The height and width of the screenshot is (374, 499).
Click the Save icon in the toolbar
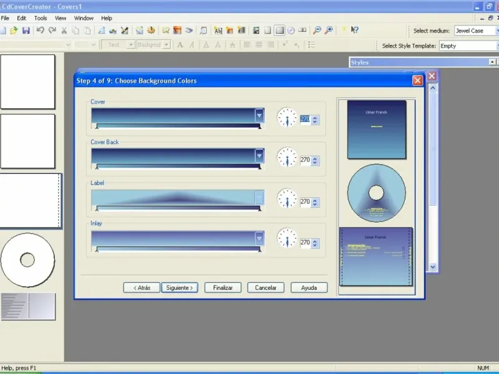click(26, 30)
